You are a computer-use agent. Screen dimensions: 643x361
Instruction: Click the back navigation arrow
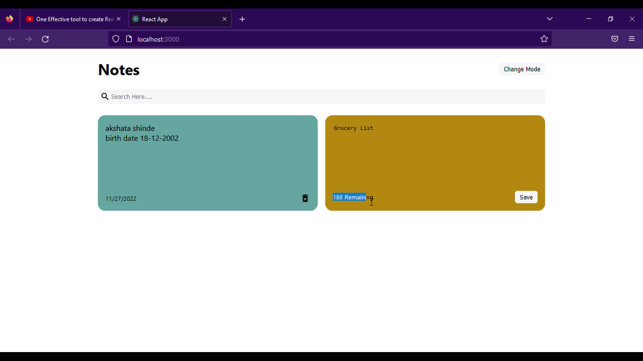coord(11,39)
